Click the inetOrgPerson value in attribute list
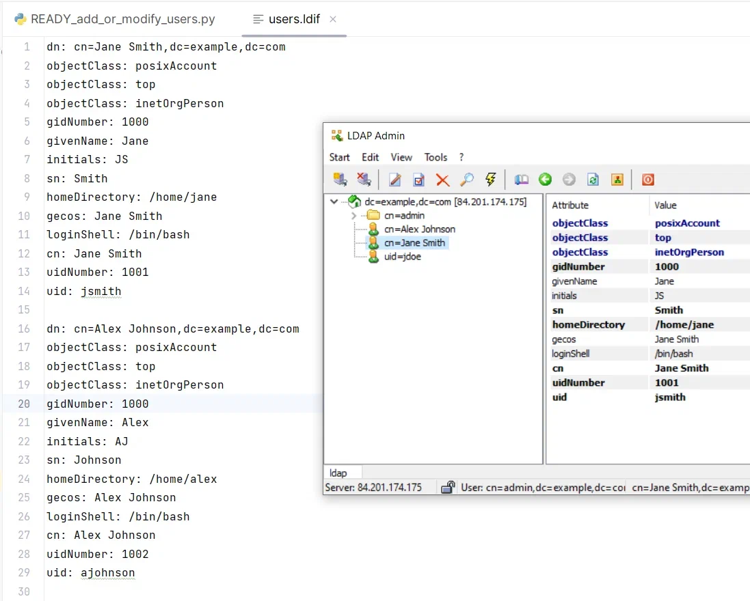Image resolution: width=750 pixels, height=601 pixels. [689, 252]
